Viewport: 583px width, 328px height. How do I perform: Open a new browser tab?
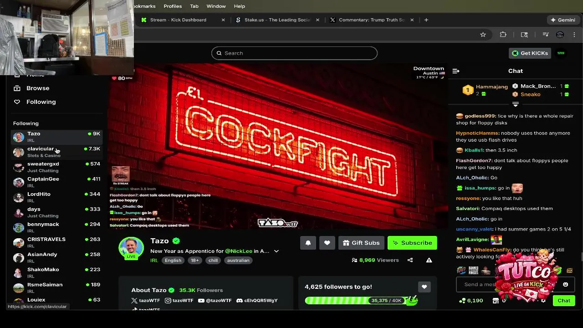tap(426, 20)
